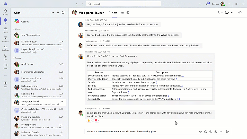Start a new chat with the compose icon
247x139 pixels.
click(x=63, y=13)
